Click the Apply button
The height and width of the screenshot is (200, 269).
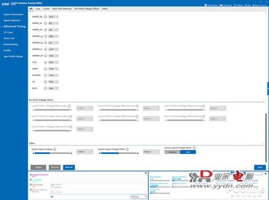38,167
